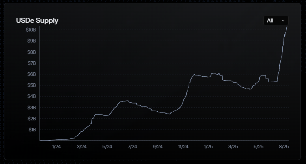
Task: Click the 5/24 x-axis date label
Action: point(107,147)
